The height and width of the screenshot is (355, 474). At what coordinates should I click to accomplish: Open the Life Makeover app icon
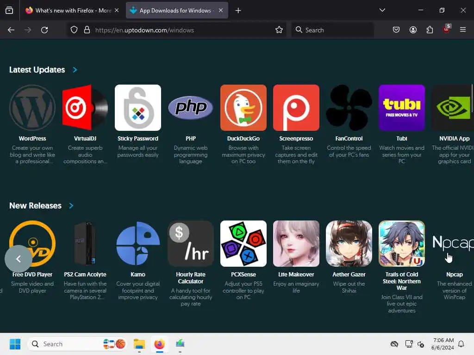click(x=296, y=244)
